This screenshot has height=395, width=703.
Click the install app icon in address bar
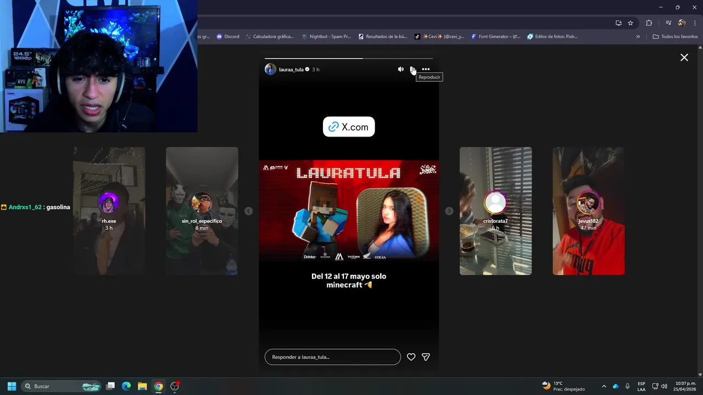tap(618, 23)
